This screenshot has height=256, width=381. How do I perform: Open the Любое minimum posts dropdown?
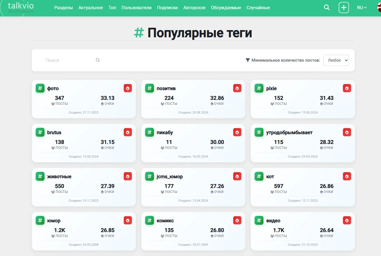click(336, 60)
